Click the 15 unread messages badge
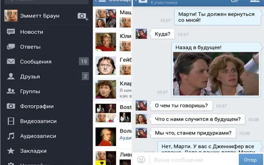Viewport: 264px width, 165px height. 84,62
